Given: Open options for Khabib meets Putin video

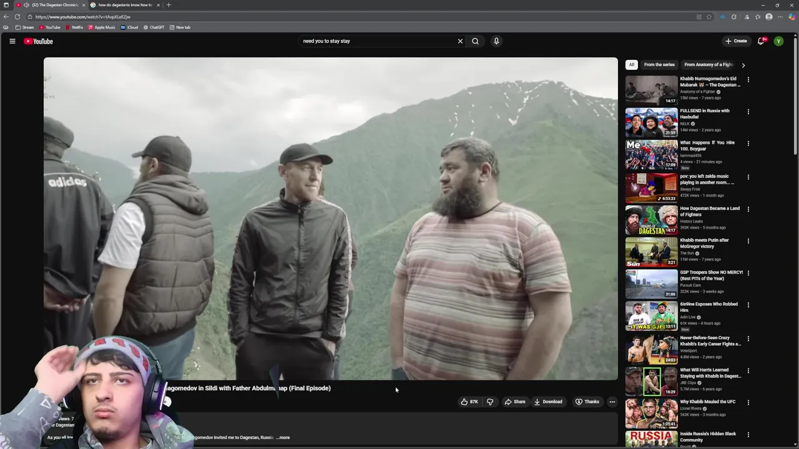Looking at the screenshot, I should pos(748,241).
